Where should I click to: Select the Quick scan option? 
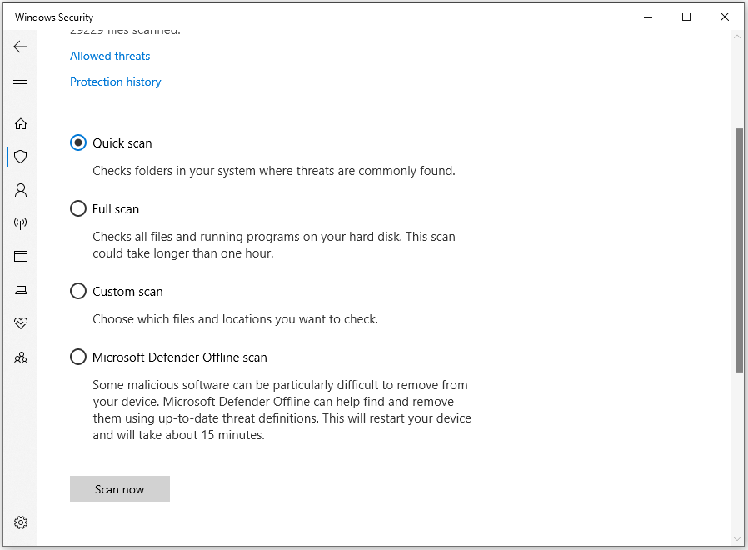coord(78,142)
